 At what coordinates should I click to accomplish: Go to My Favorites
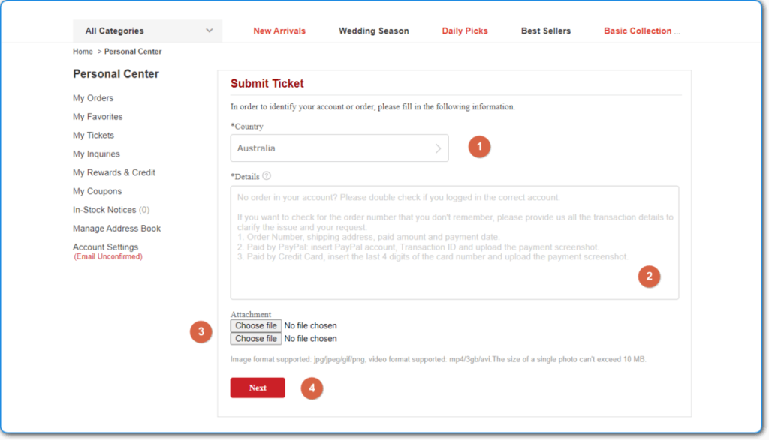click(98, 117)
